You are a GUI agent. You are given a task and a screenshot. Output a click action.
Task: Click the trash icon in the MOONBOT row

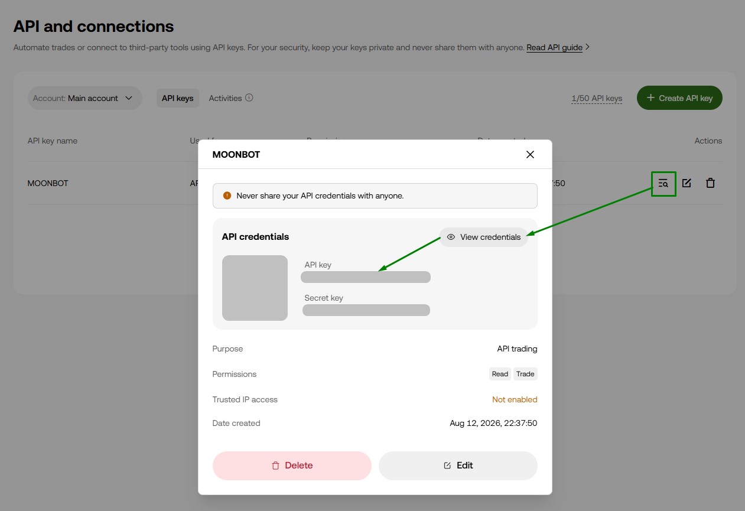click(711, 183)
